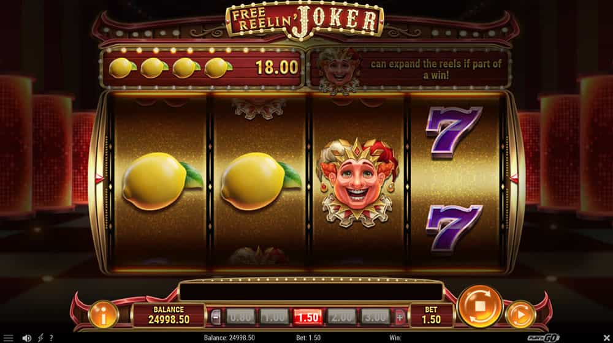Choose the 2.00 bet value

[x=341, y=317]
